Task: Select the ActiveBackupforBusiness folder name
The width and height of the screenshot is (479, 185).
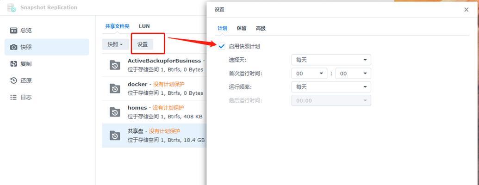Action: [164, 61]
